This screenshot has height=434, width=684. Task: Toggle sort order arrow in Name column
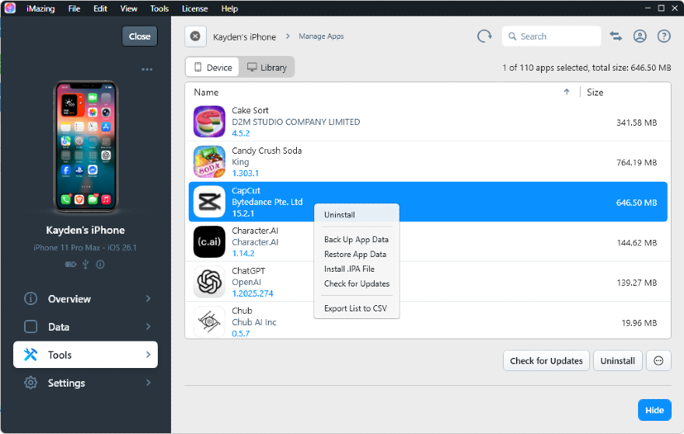pos(567,92)
